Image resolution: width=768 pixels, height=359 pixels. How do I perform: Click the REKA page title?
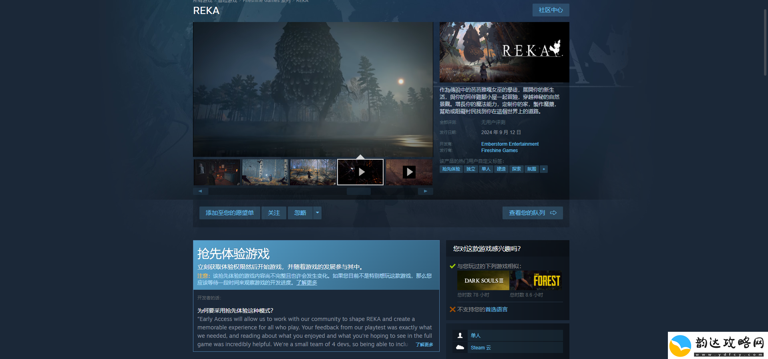point(206,11)
